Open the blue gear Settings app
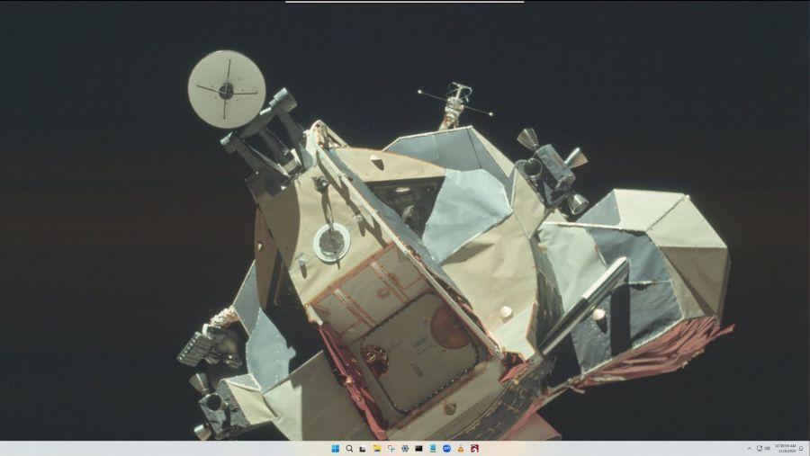 (x=405, y=448)
